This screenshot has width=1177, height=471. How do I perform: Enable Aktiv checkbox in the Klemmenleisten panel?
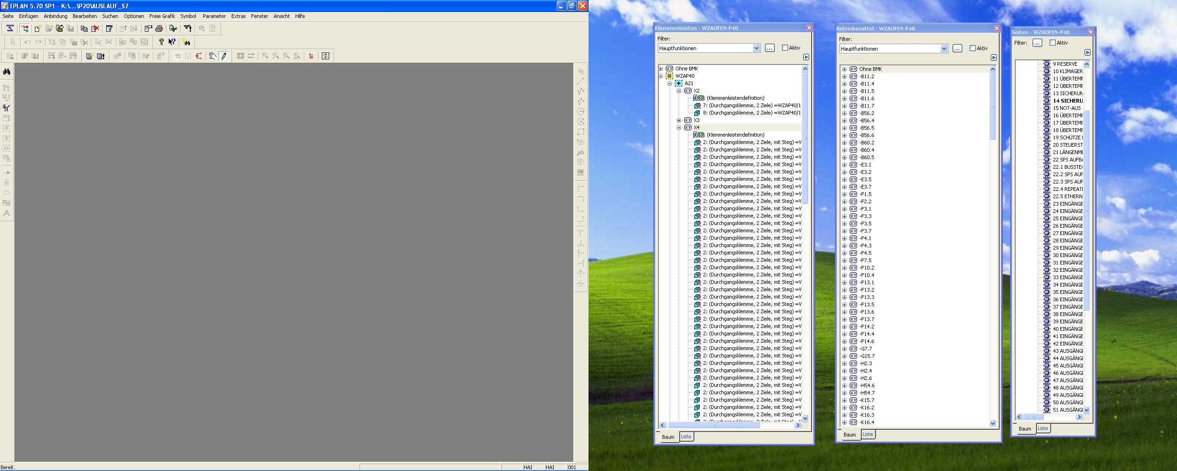click(785, 48)
